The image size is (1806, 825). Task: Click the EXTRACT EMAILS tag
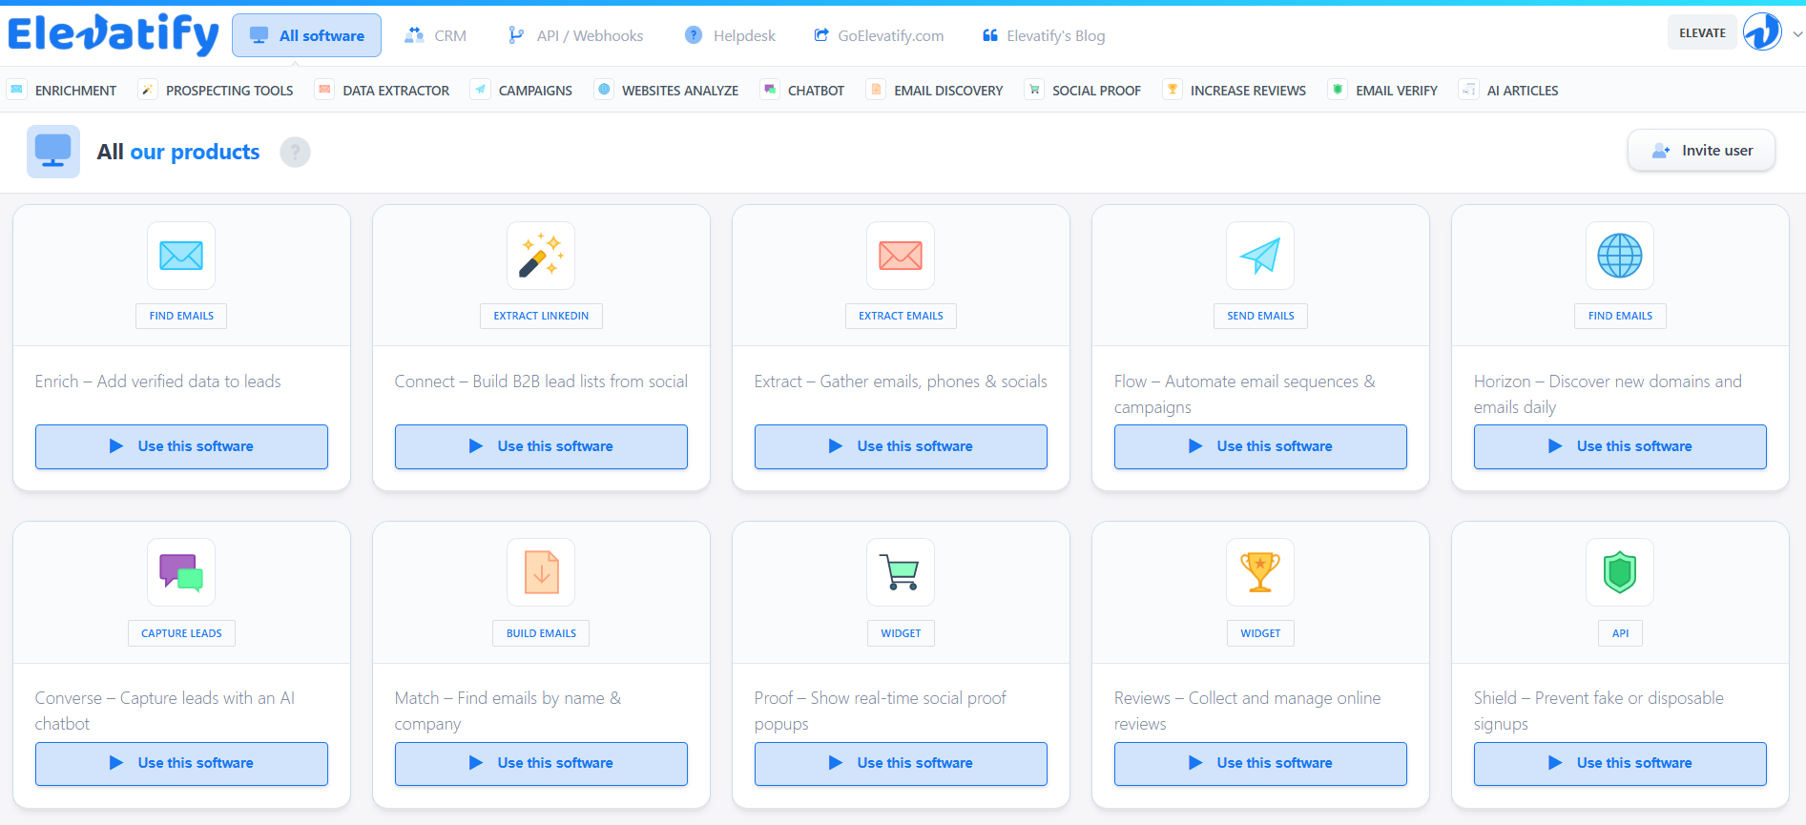click(901, 316)
